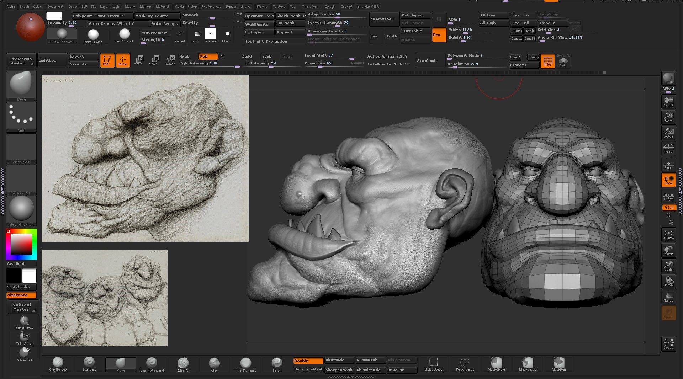Image resolution: width=683 pixels, height=379 pixels.
Task: Click the BPR render icon
Action: (668, 79)
